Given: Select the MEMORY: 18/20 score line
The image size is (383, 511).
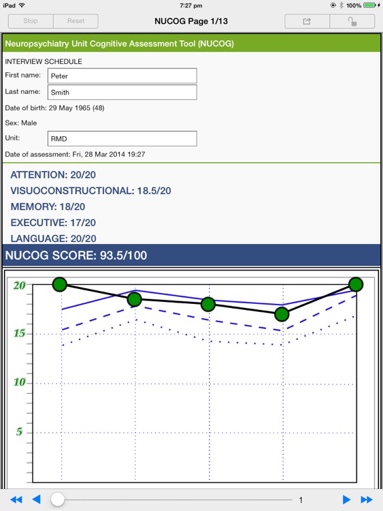Looking at the screenshot, I should (48, 207).
